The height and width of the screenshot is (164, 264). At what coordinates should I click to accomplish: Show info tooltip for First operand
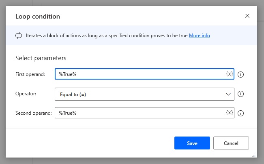[x=240, y=74]
